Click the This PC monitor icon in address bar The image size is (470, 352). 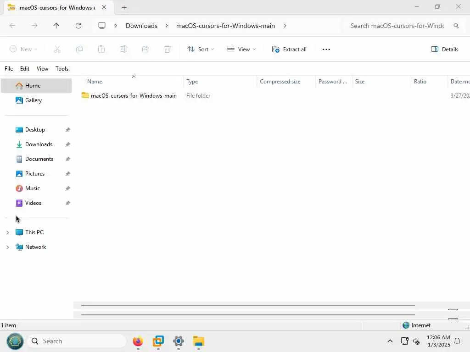tap(102, 26)
